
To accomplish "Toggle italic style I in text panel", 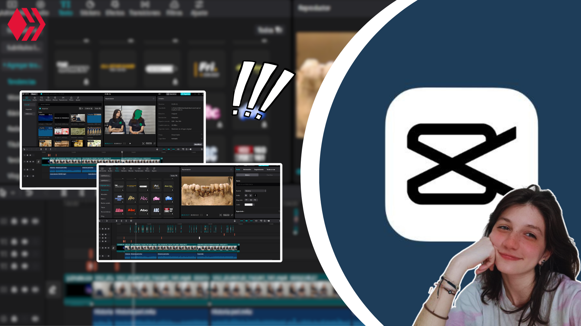I will pos(255,195).
